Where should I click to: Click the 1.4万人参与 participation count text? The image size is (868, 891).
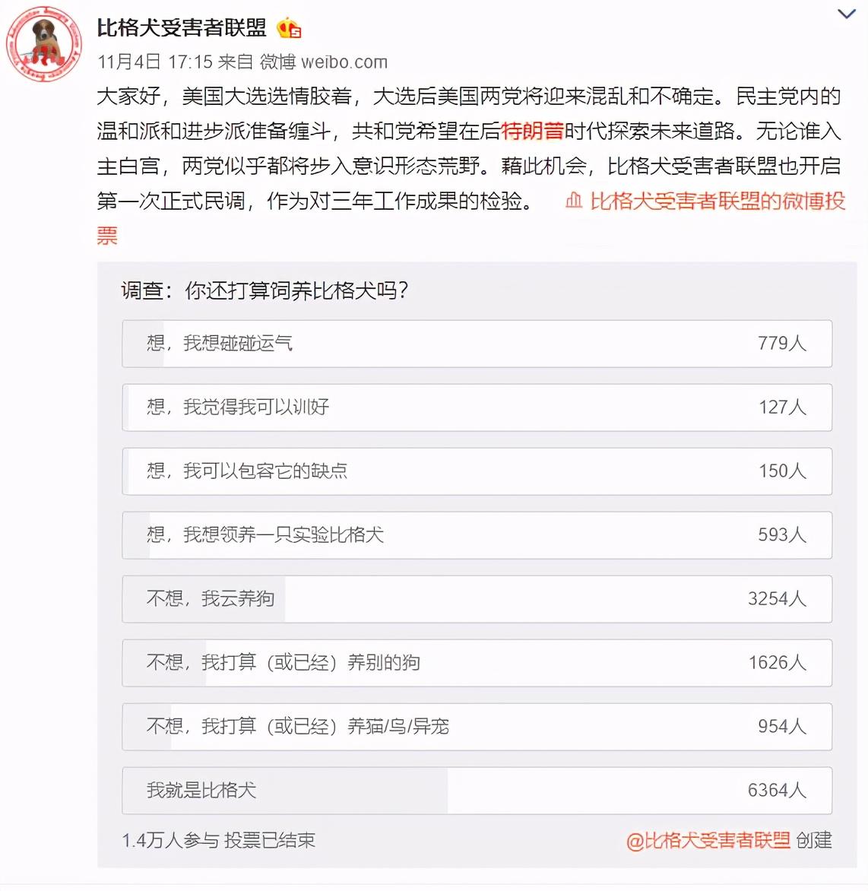(169, 840)
